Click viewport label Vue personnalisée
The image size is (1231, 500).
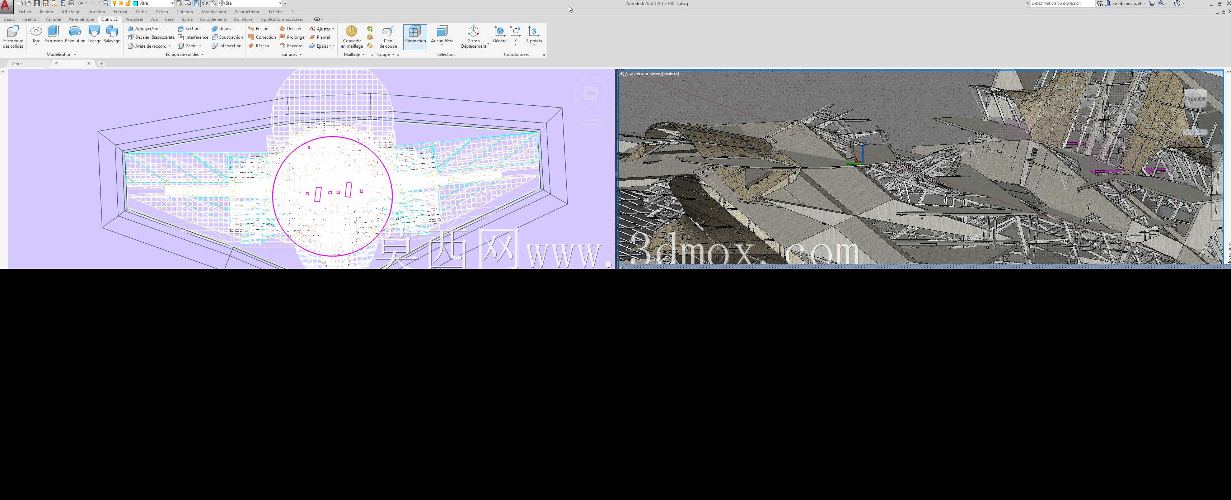point(643,73)
